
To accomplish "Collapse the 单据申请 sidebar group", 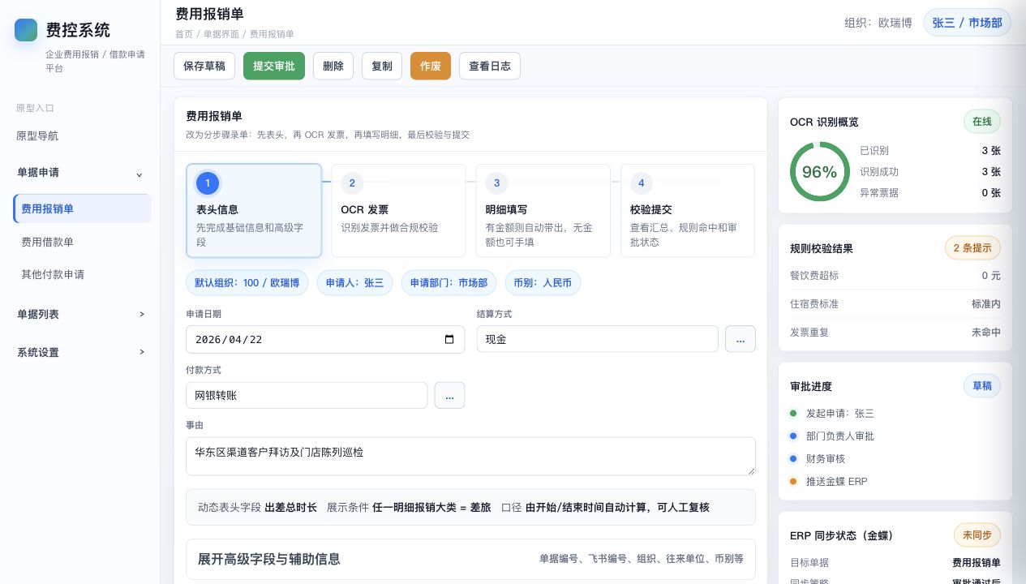I will (x=79, y=173).
